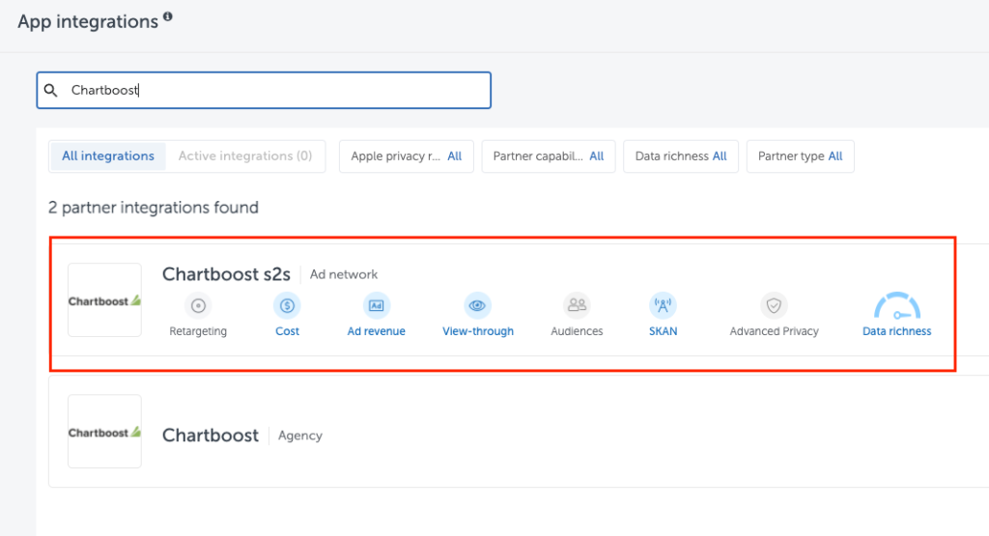The width and height of the screenshot is (989, 536).
Task: Open the Data richness filter dropdown
Action: [x=681, y=156]
